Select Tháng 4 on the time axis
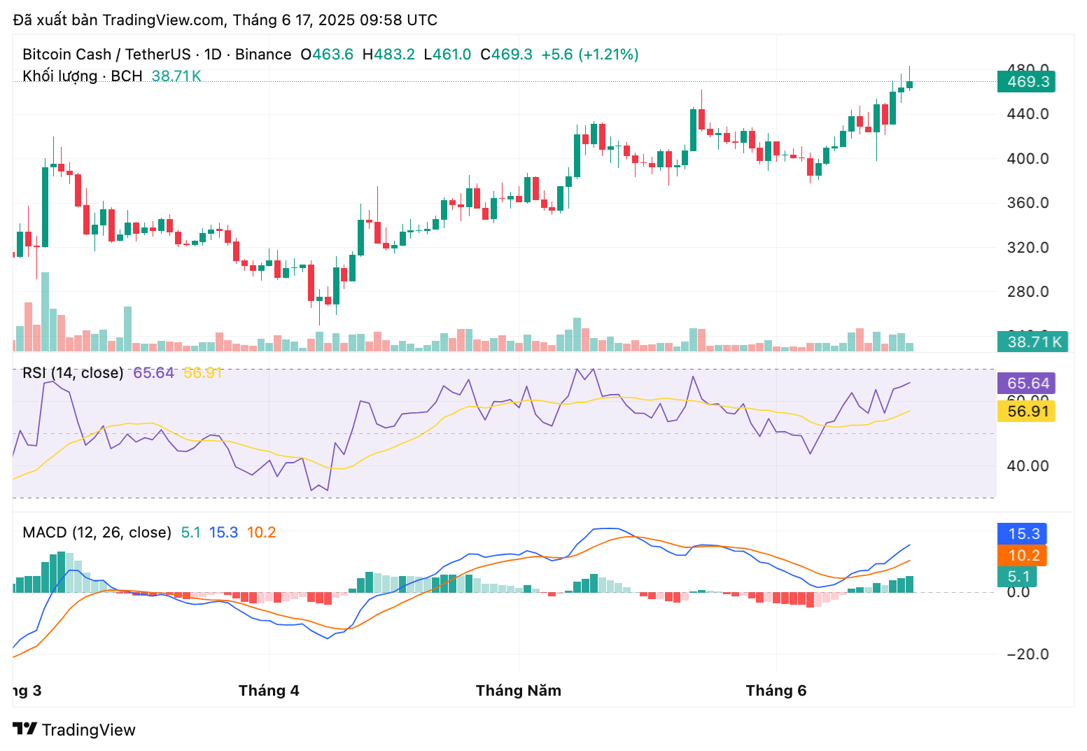This screenshot has width=1087, height=751. [269, 691]
